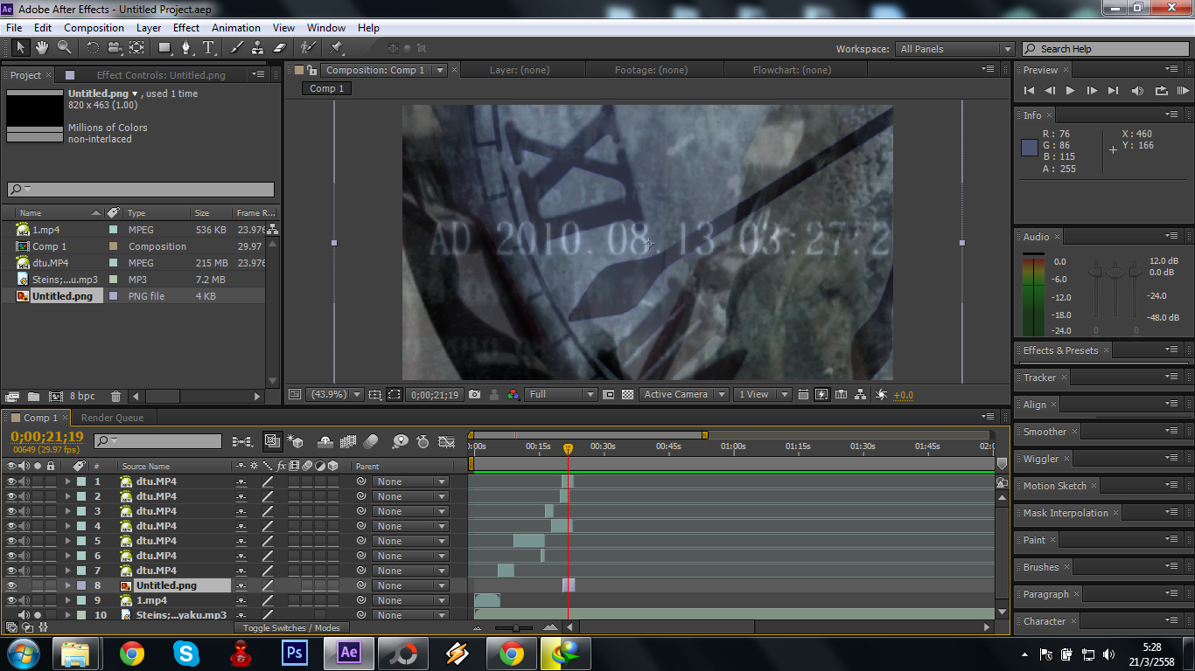Enable Motion Blur for the composition
The image size is (1195, 671).
coord(371,442)
